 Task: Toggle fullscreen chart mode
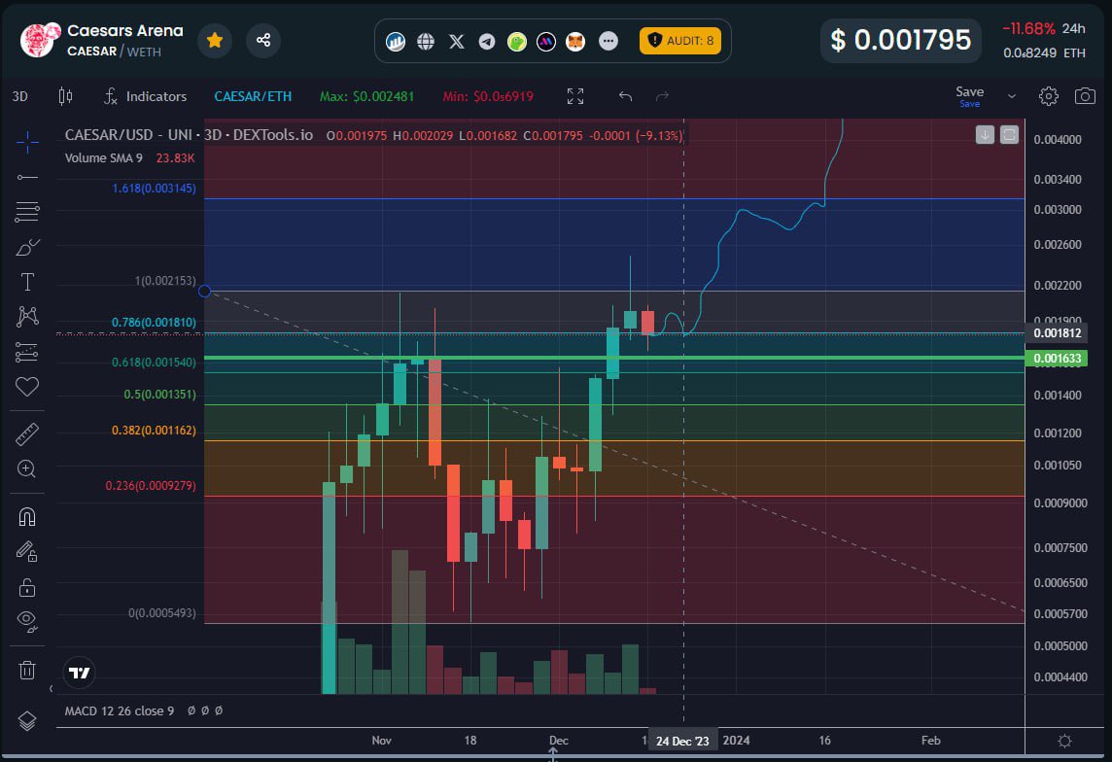[575, 96]
